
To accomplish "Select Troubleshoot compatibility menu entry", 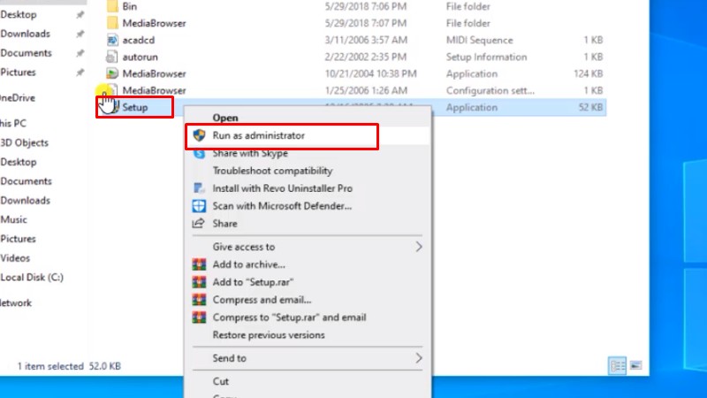I will click(272, 171).
